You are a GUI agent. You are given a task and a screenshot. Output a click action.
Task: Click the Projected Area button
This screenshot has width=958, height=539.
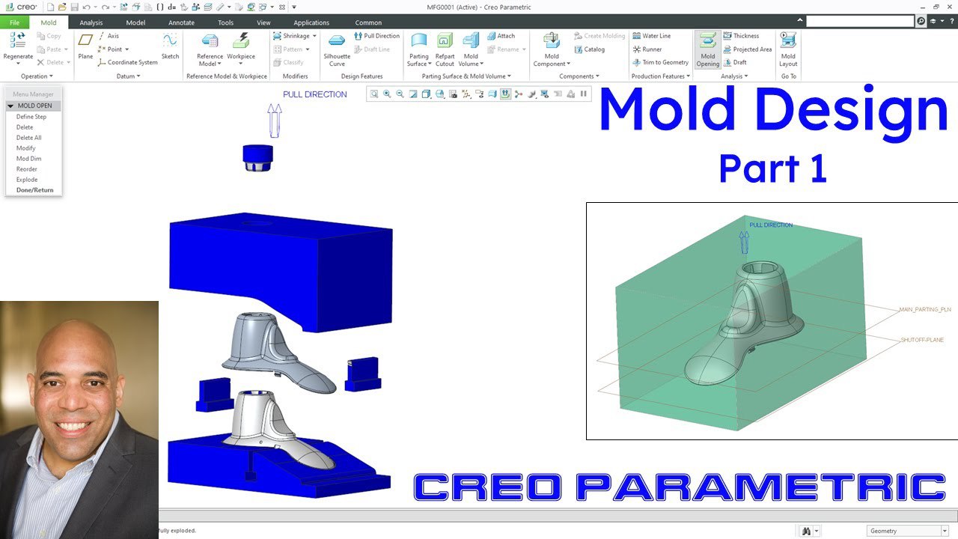pyautogui.click(x=747, y=49)
